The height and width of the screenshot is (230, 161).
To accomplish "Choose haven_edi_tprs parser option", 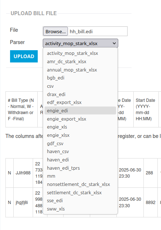I will click(x=80, y=168).
